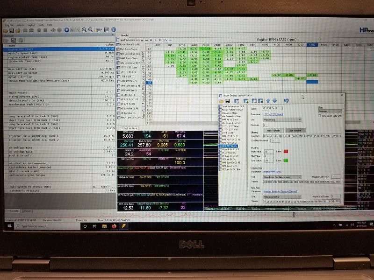Screen dimensions: 374x280
Task: Select MAF Lam Err OL in Layout Editor list
Action: click(x=230, y=166)
